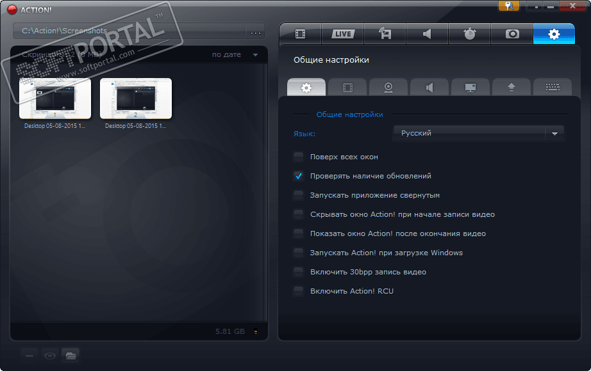Viewport: 591px width, 371px height.
Task: Enable 'Включить Action! RCU' checkbox
Action: point(298,291)
